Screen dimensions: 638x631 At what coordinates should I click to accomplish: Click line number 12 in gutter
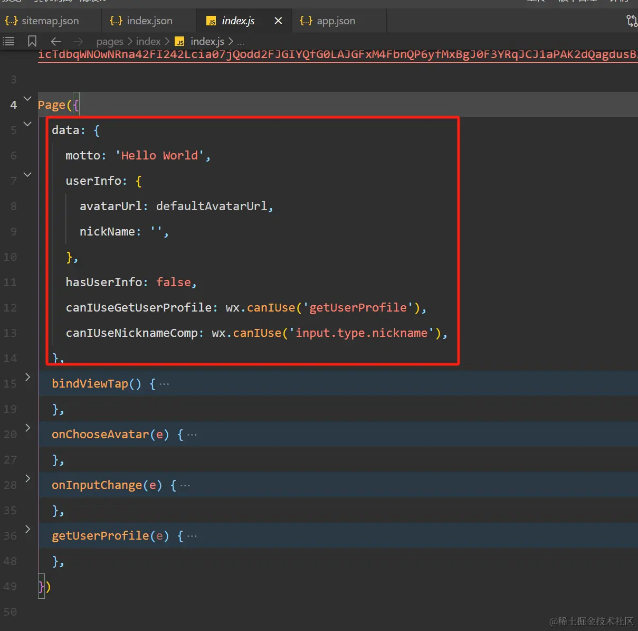(11, 307)
